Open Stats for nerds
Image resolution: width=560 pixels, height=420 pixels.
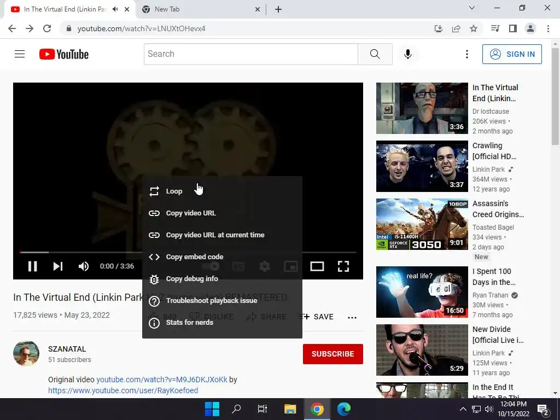[x=222, y=323]
